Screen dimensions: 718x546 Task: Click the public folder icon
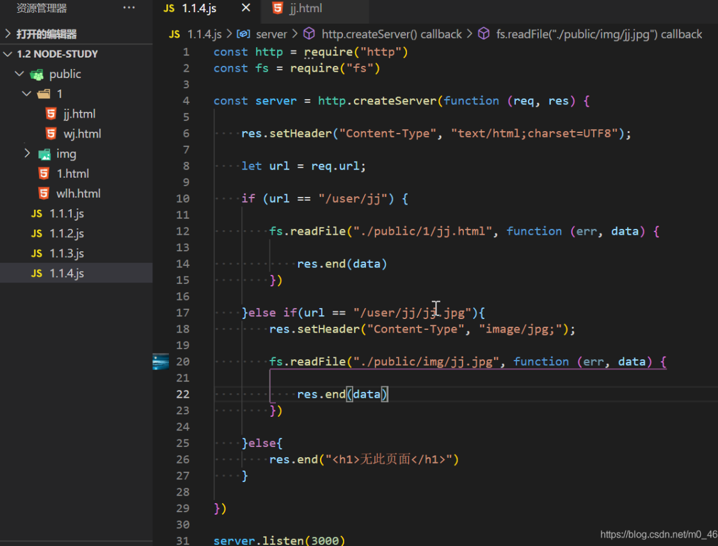37,74
